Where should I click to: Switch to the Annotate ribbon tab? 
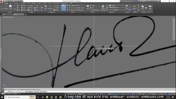point(16,3)
